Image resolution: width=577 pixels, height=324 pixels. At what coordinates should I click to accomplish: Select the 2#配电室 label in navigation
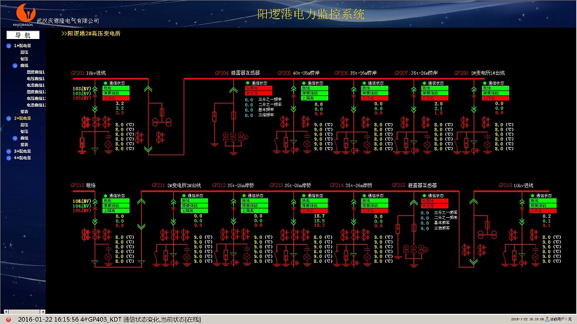pos(22,118)
